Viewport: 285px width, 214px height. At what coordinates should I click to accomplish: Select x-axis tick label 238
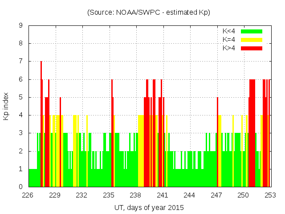click(x=135, y=195)
